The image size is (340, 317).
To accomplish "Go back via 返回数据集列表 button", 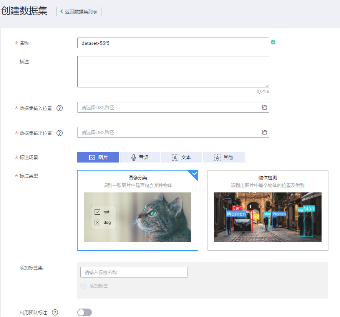I will pos(78,11).
